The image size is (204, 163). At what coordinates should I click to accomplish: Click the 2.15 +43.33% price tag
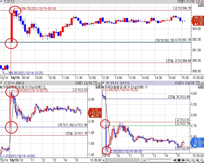(95, 113)
